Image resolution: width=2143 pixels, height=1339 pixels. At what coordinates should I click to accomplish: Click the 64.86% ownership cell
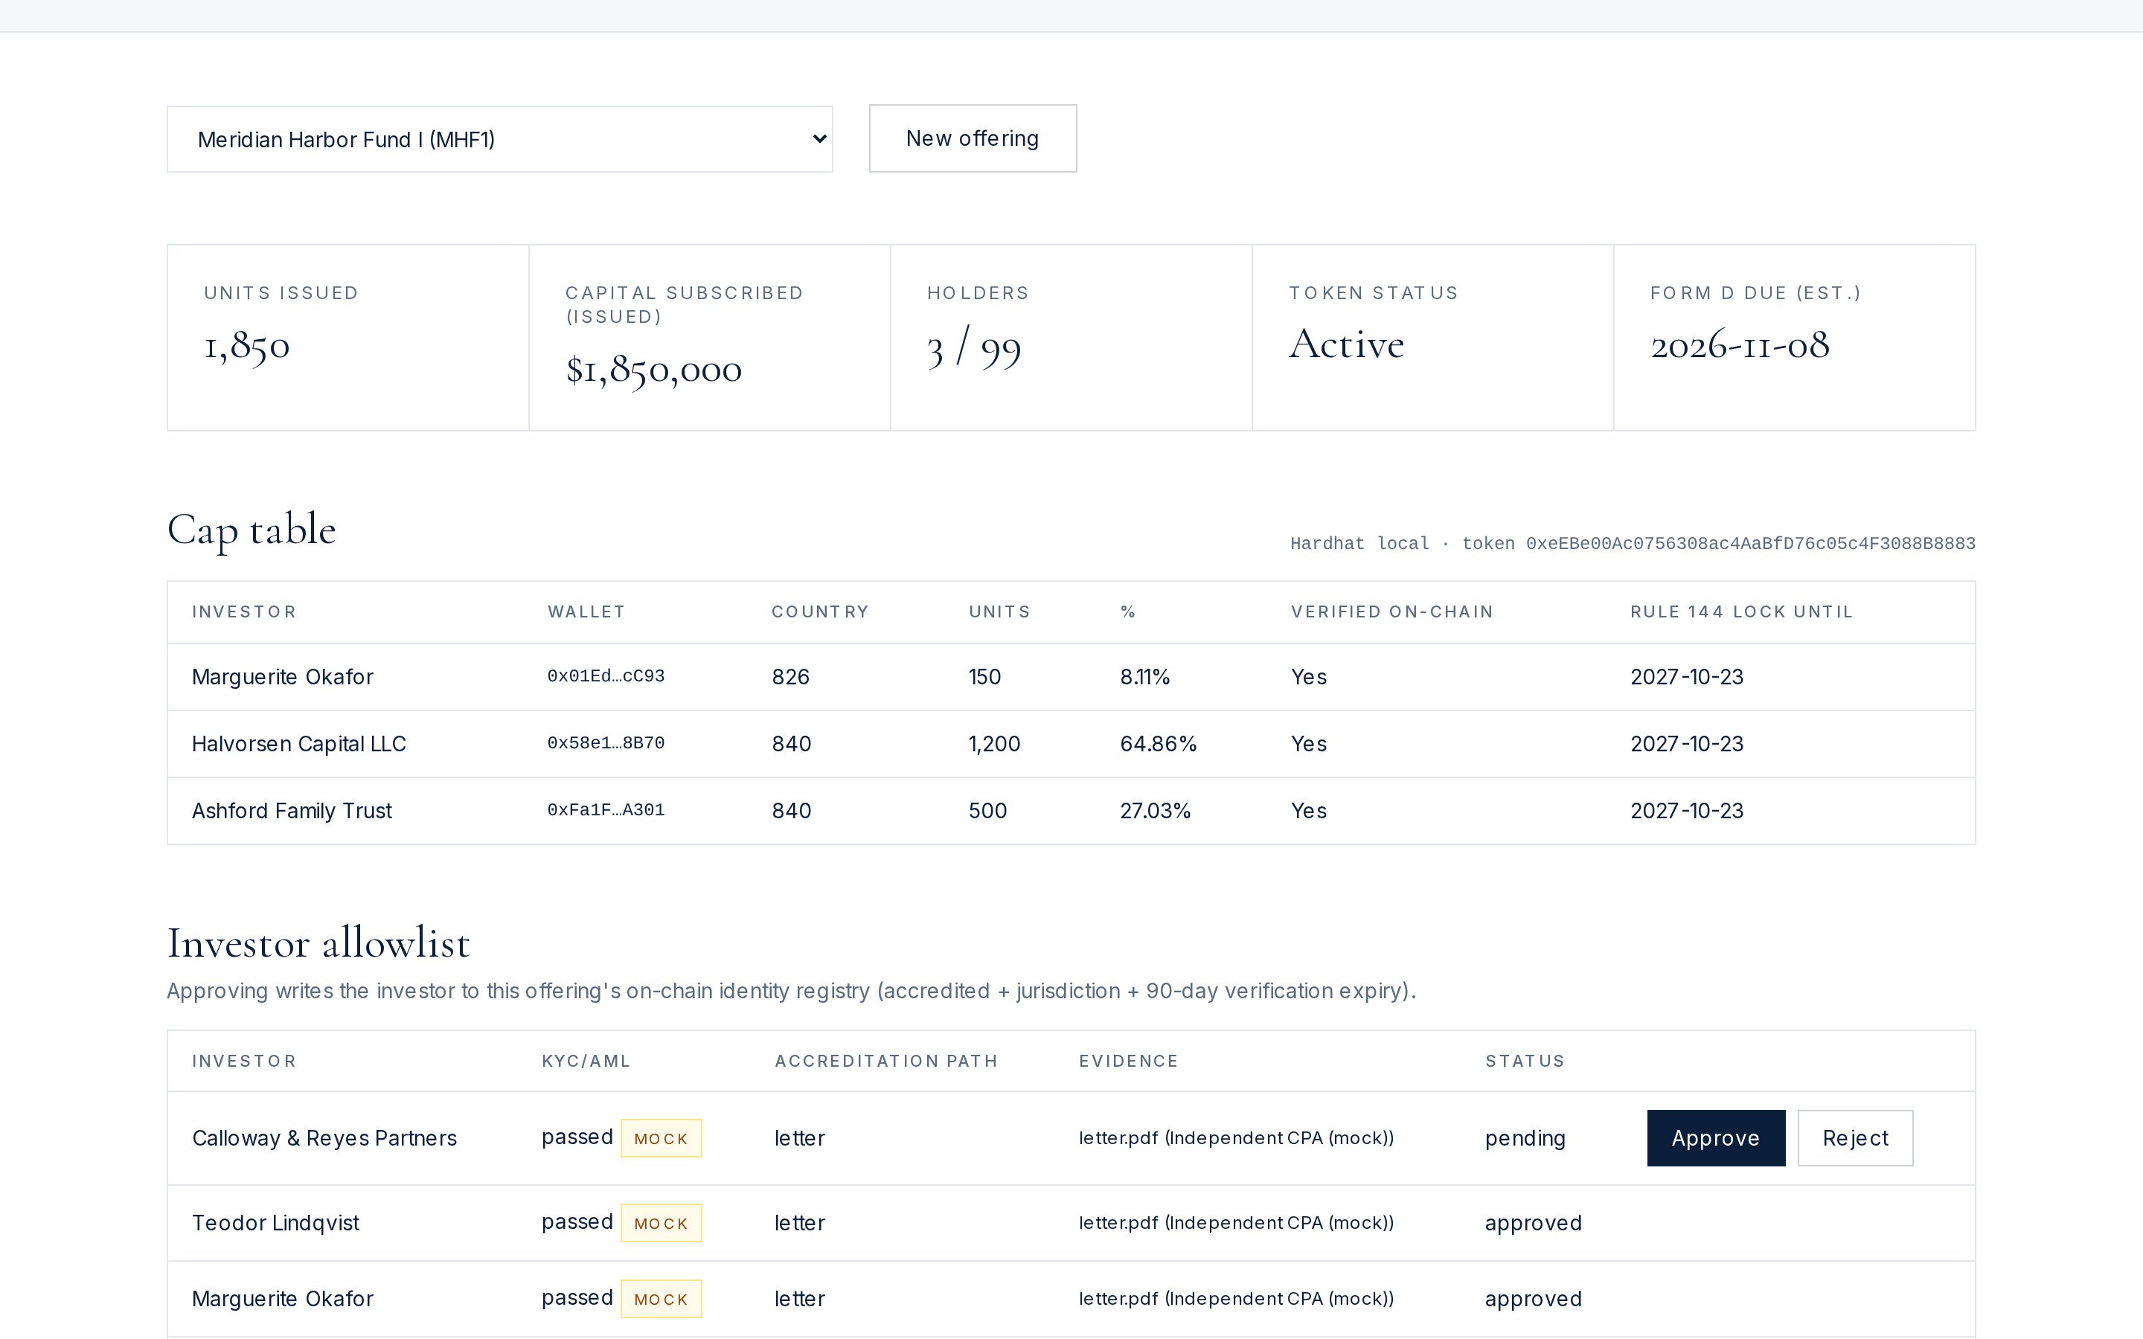pyautogui.click(x=1159, y=744)
